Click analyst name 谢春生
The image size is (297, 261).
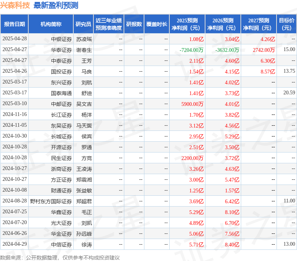point(84,50)
